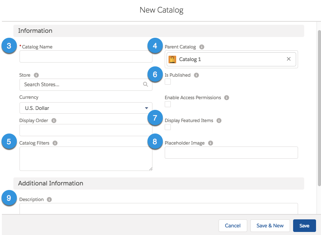Click the Description info icon
The height and width of the screenshot is (235, 321).
tap(50, 200)
